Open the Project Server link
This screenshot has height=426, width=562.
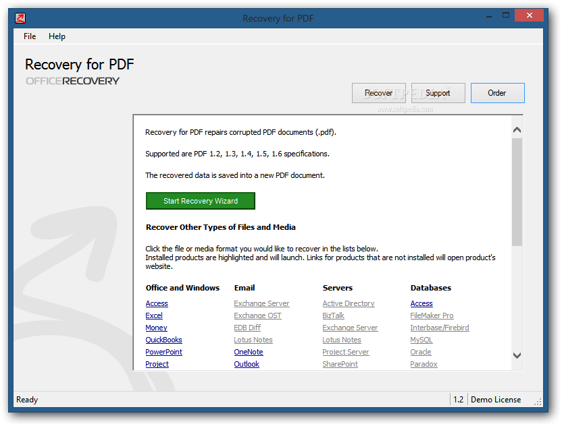pos(346,352)
